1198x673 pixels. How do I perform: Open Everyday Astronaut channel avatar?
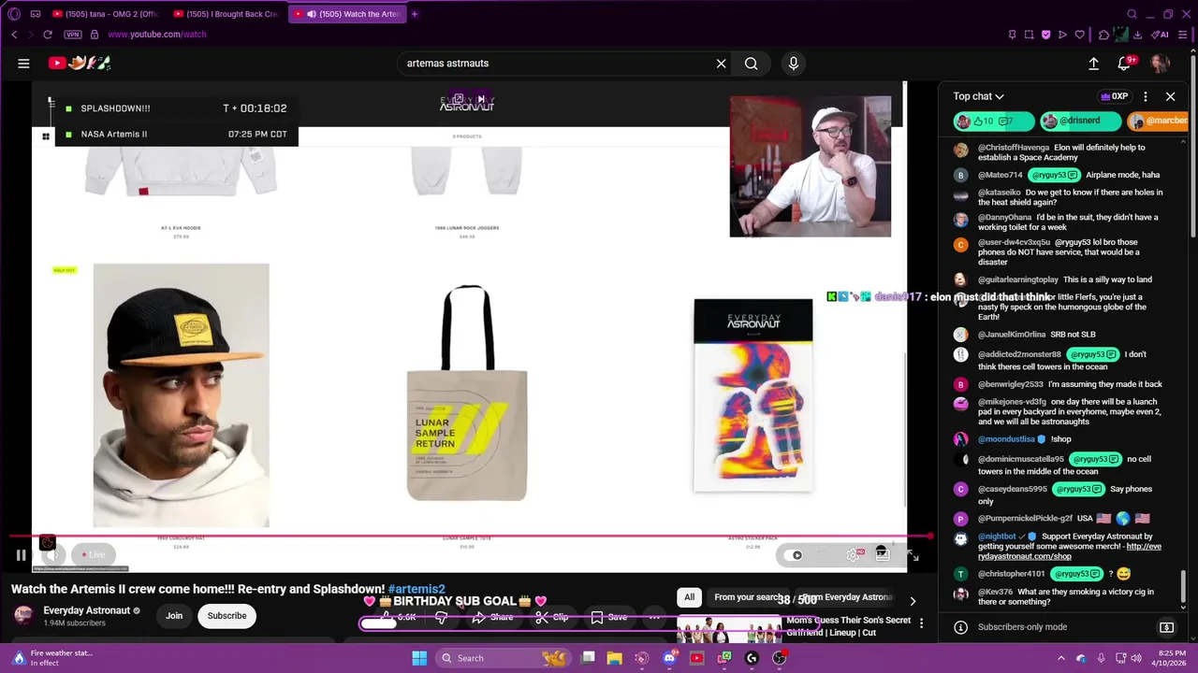click(x=24, y=615)
